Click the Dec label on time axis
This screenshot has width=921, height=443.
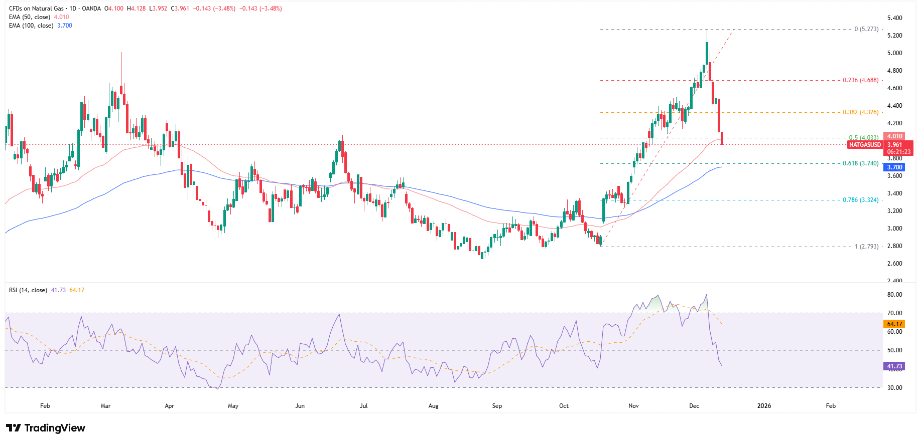[x=694, y=406]
